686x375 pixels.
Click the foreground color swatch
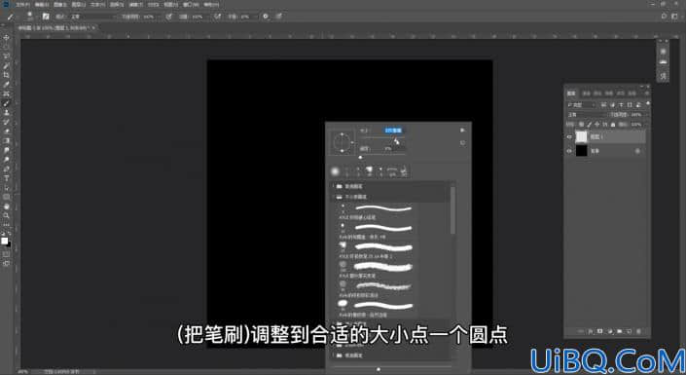[x=4, y=241]
